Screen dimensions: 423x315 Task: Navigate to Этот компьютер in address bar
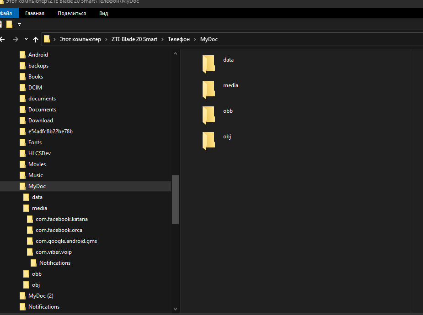coord(80,39)
